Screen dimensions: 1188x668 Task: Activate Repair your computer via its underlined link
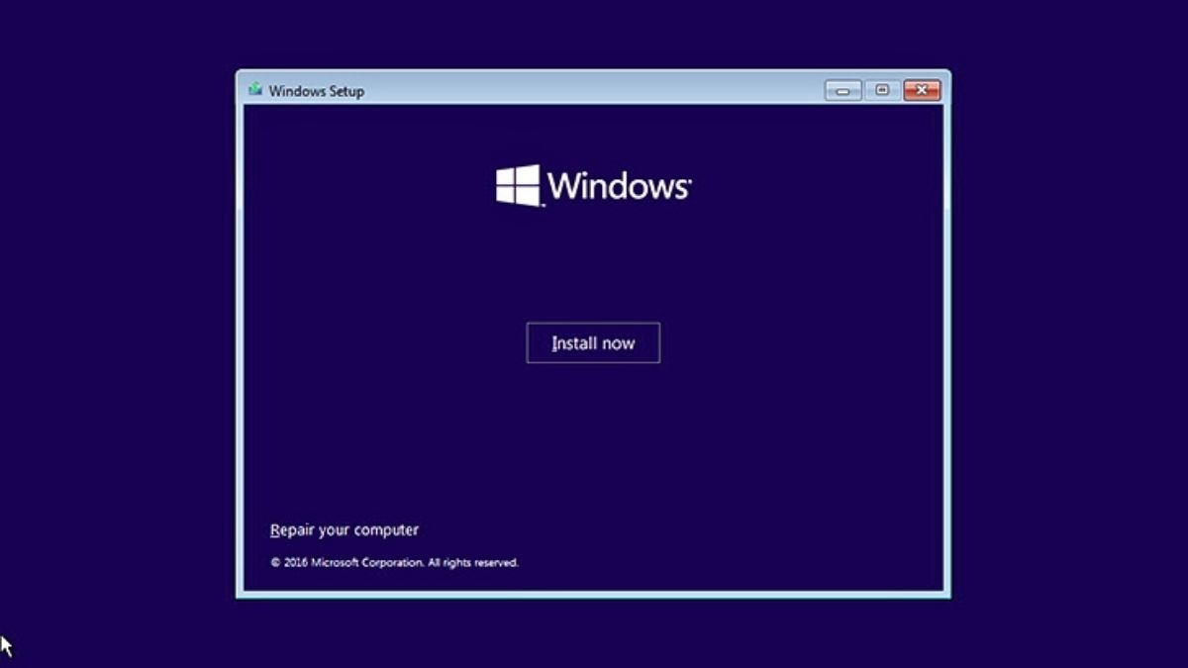[x=344, y=529]
